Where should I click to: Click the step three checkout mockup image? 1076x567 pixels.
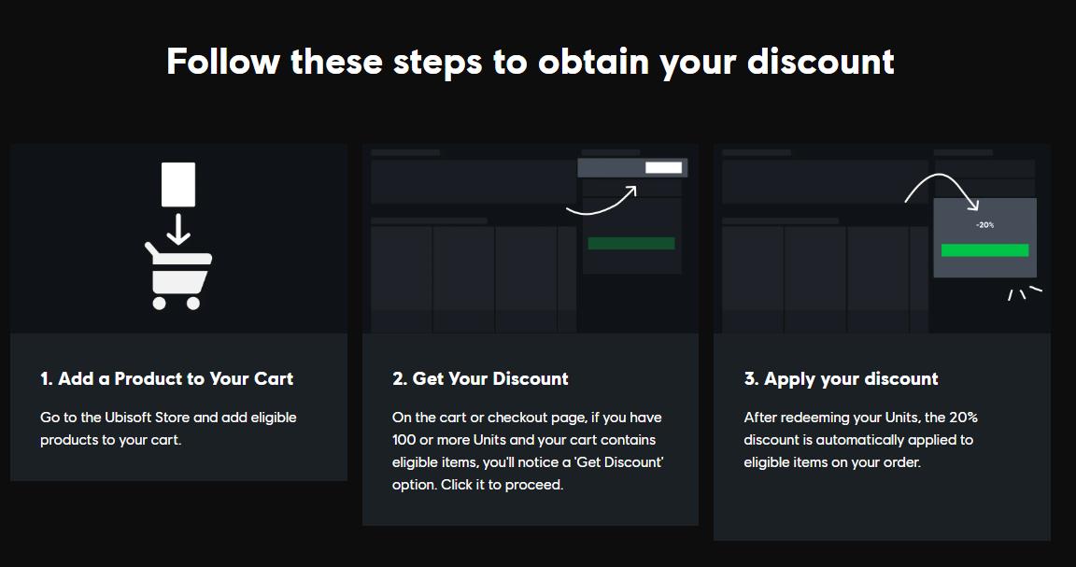pos(882,239)
